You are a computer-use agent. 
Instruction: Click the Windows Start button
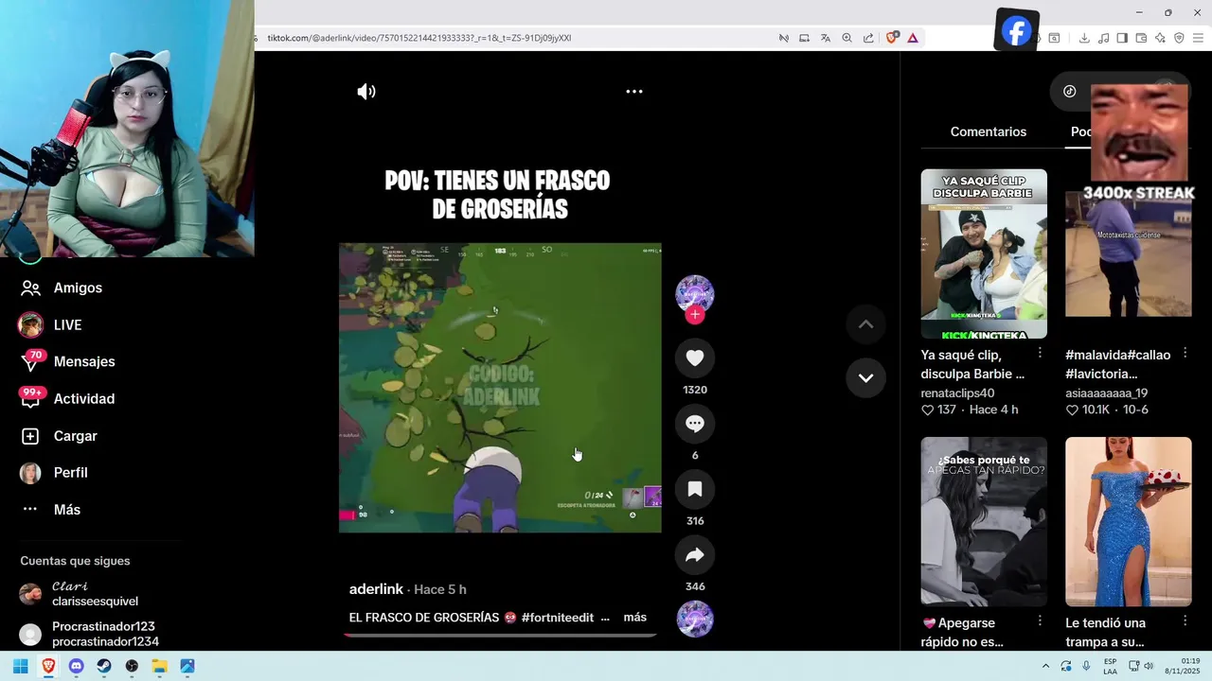[x=20, y=666]
